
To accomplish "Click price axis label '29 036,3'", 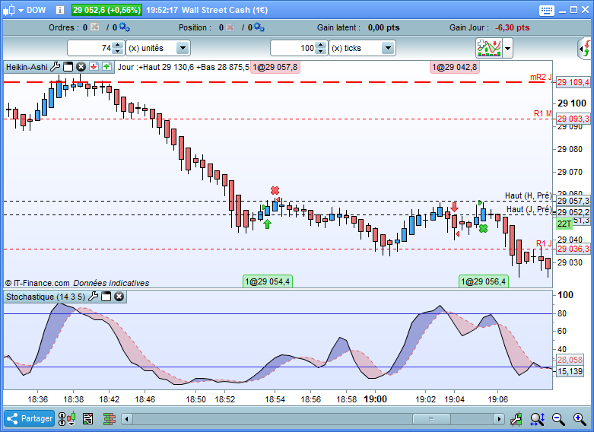I will (x=573, y=249).
